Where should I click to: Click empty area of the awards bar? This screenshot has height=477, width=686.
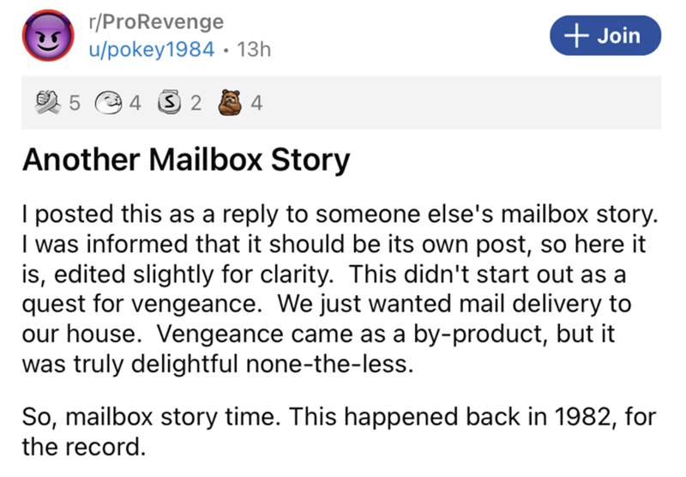(472, 105)
